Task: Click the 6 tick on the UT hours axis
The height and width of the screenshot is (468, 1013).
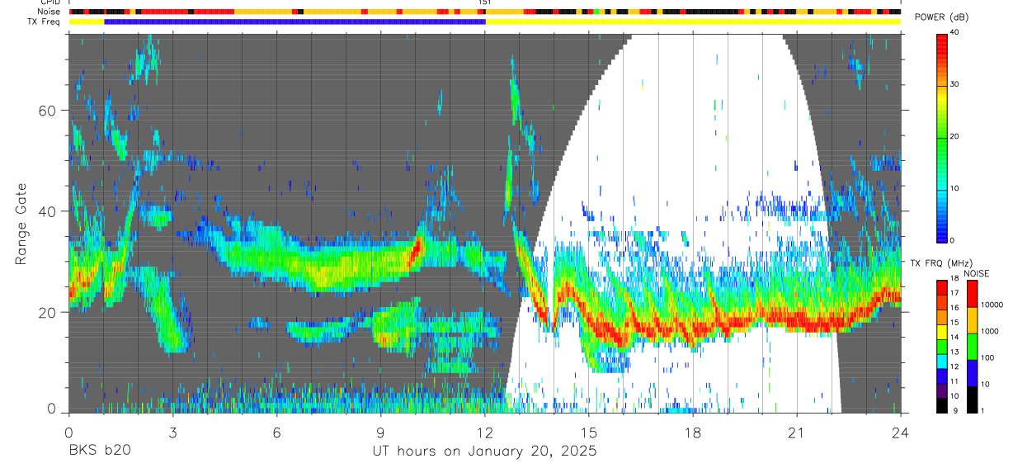Action: click(277, 432)
